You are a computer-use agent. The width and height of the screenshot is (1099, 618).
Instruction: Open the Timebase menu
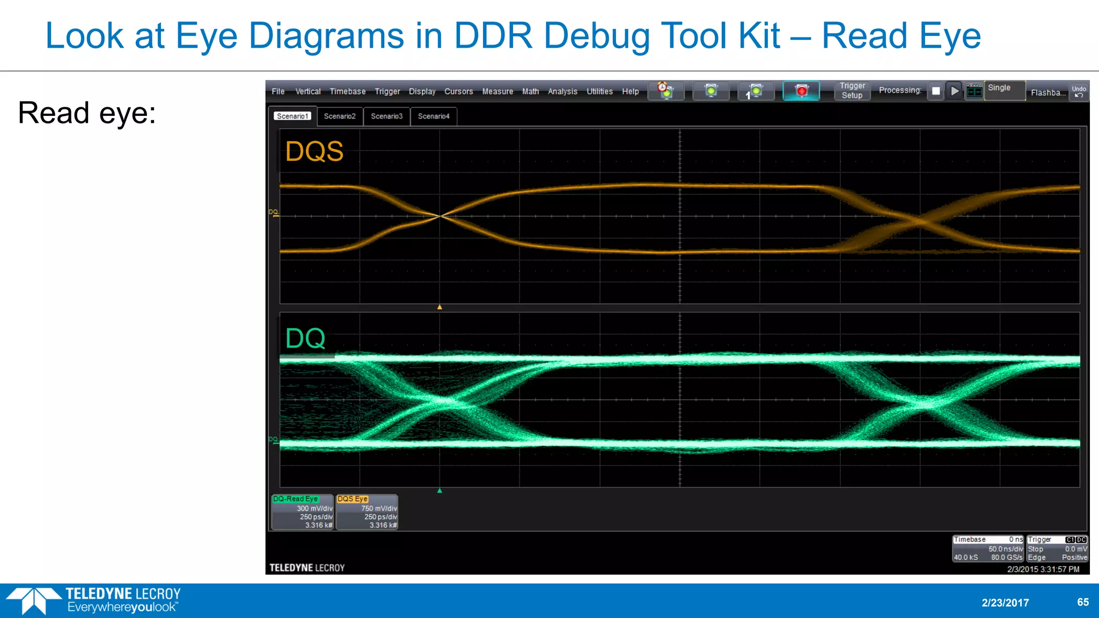pyautogui.click(x=348, y=91)
